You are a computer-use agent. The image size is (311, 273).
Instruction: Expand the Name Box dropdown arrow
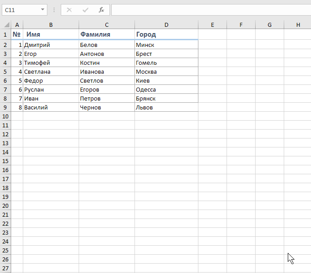(42, 9)
